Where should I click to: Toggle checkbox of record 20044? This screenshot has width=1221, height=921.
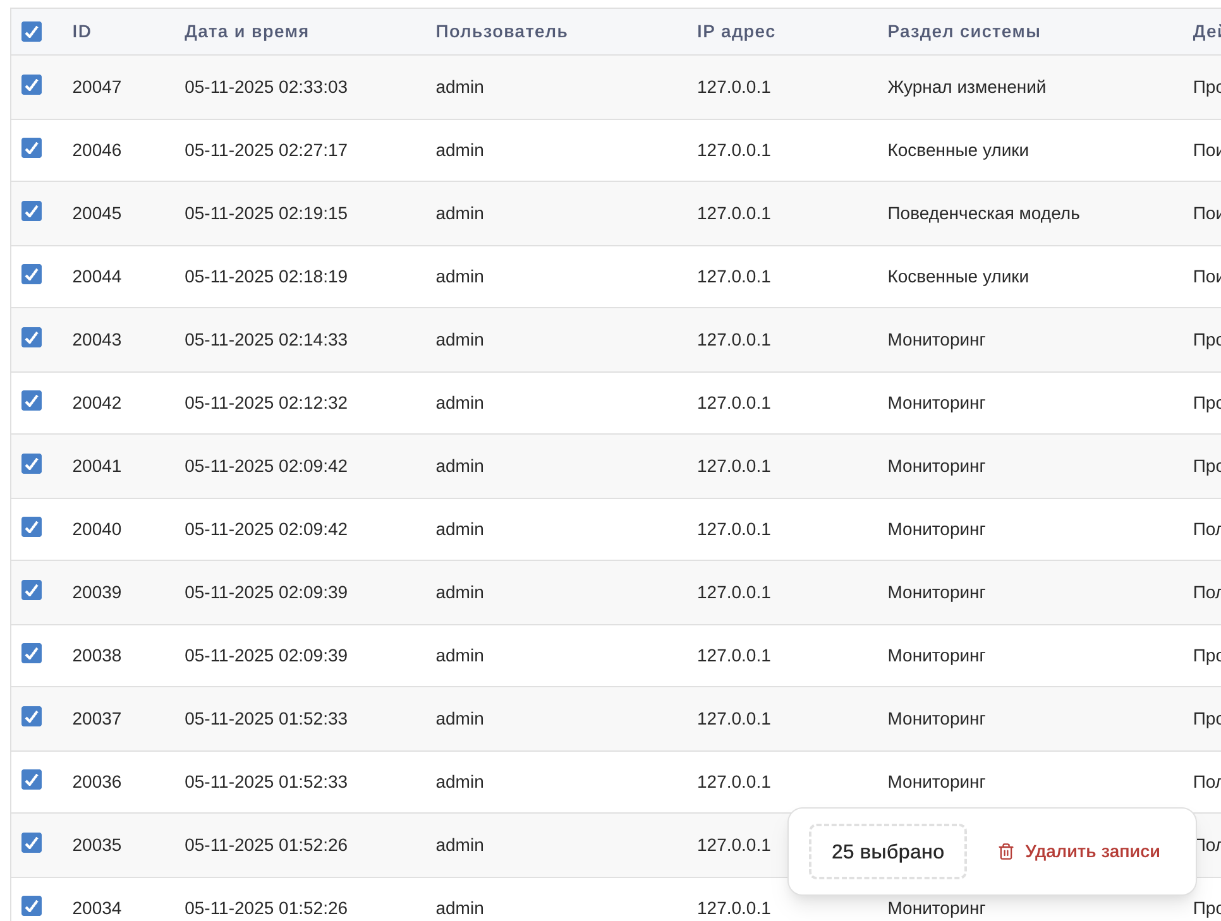[x=32, y=274]
